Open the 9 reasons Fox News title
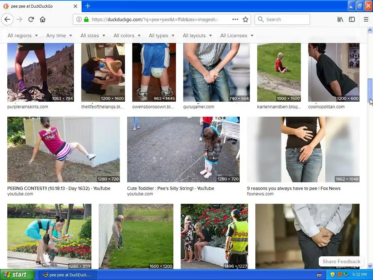This screenshot has width=373, height=280. click(294, 188)
